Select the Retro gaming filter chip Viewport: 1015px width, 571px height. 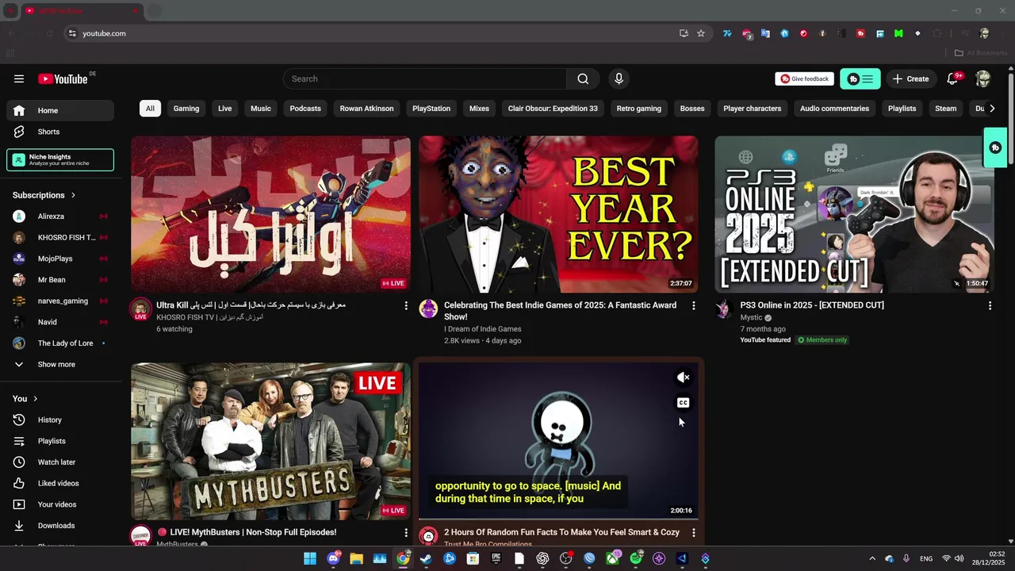click(639, 109)
